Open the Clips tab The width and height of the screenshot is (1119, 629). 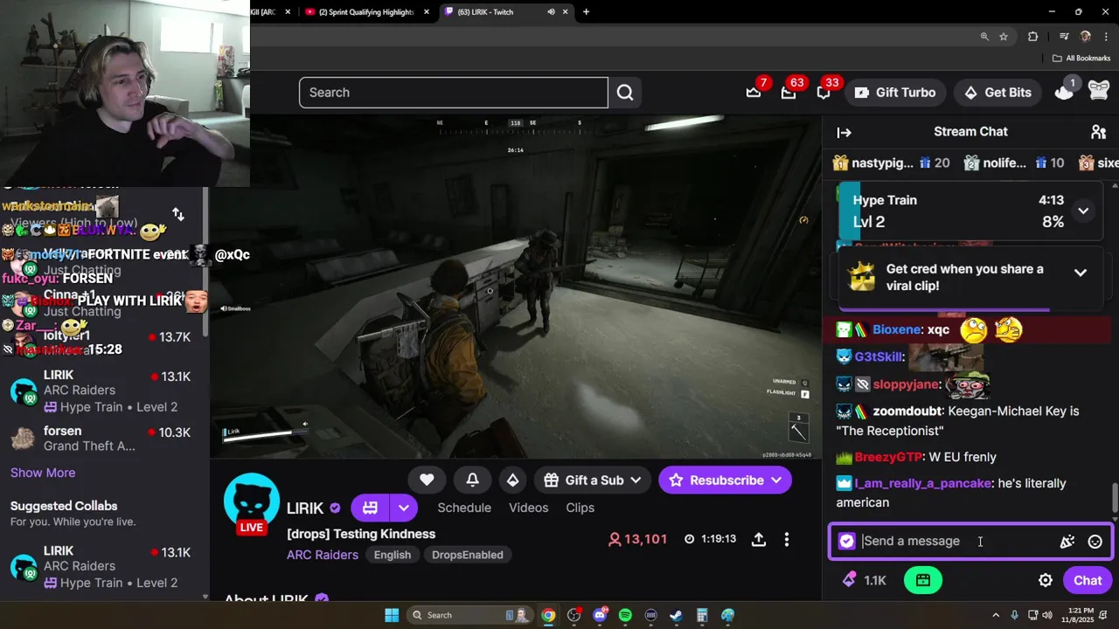(x=580, y=508)
